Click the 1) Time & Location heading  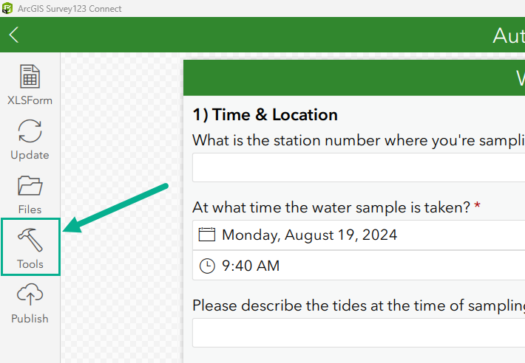265,115
